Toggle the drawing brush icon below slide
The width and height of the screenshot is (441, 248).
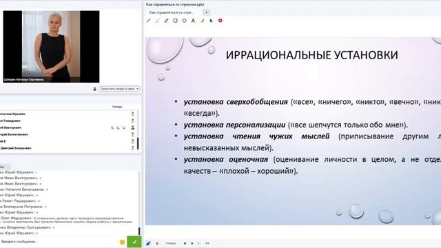coord(149,243)
